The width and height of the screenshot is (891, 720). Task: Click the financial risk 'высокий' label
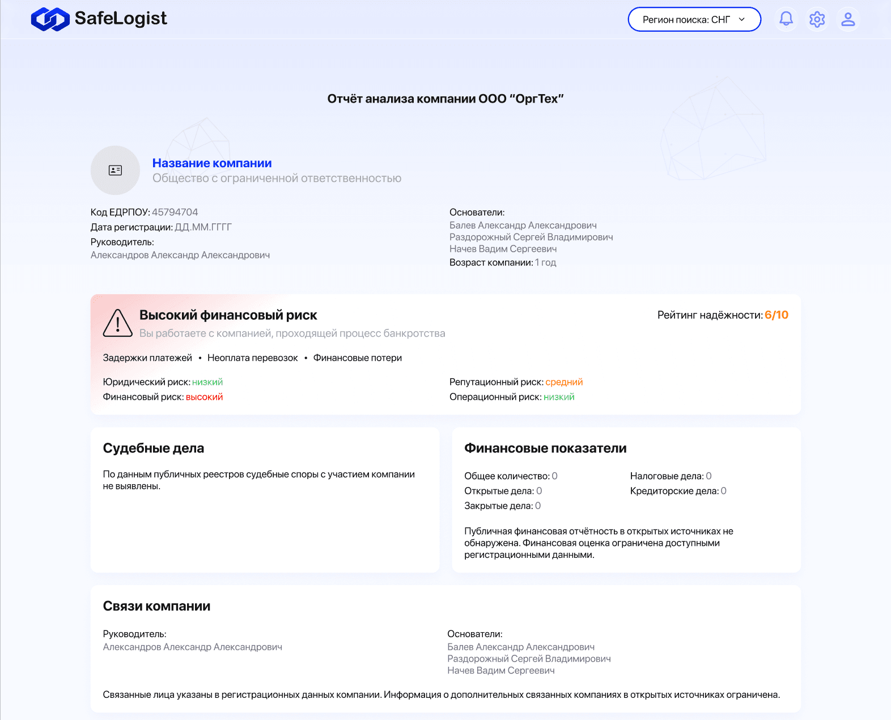point(205,397)
